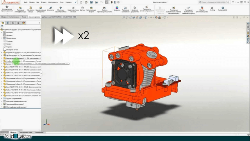Run Проверить активный документ

click(x=147, y=9)
